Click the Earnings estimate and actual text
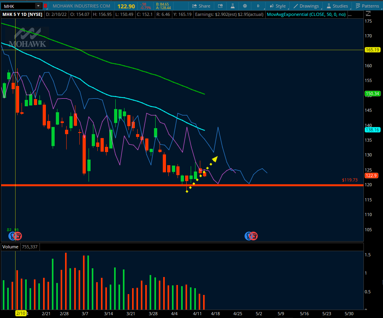 coord(229,14)
